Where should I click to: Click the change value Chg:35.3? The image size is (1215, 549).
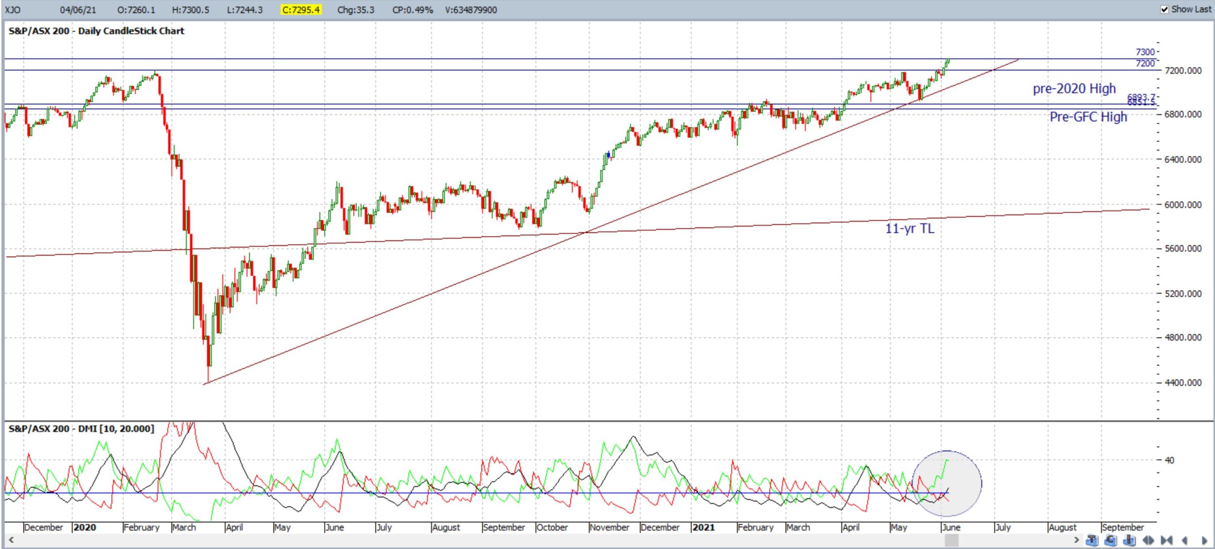356,10
